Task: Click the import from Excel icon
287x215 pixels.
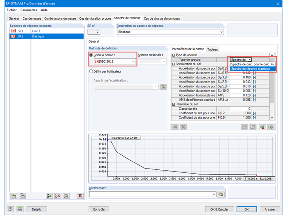Action: point(271,127)
